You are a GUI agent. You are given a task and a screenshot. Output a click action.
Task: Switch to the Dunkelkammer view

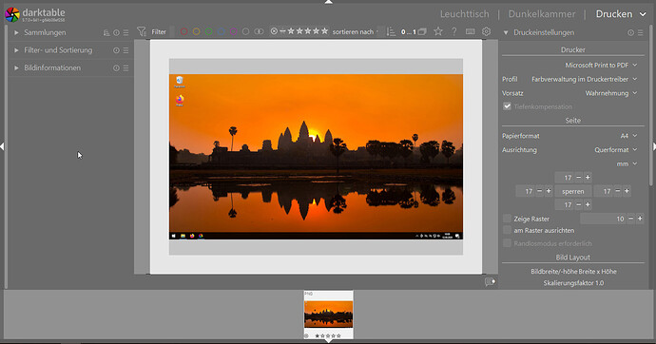tap(542, 14)
